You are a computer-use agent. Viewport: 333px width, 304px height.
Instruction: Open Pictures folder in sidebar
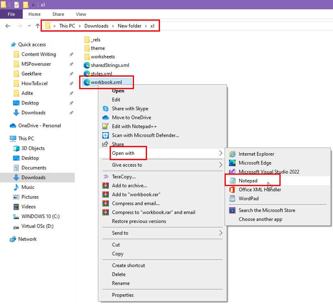(x=30, y=197)
